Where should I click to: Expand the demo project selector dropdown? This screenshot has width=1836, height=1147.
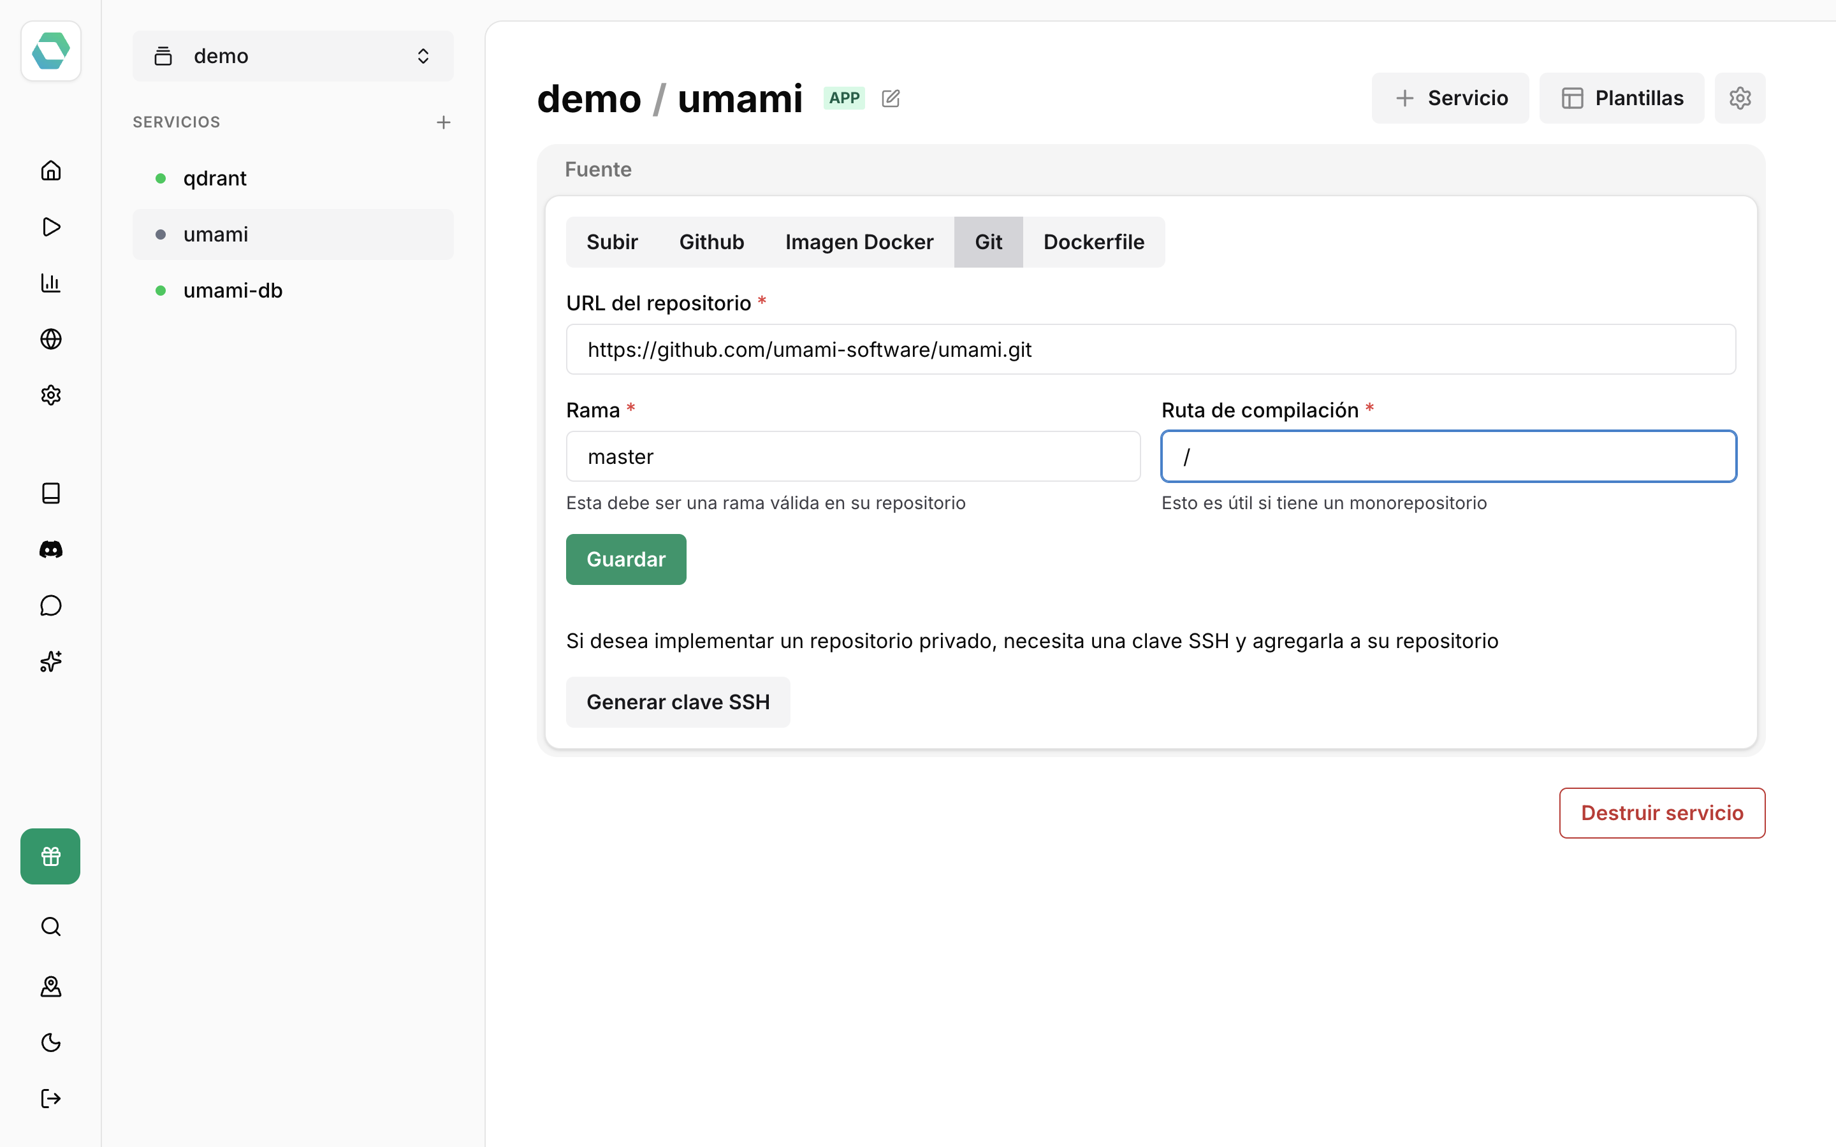(293, 56)
